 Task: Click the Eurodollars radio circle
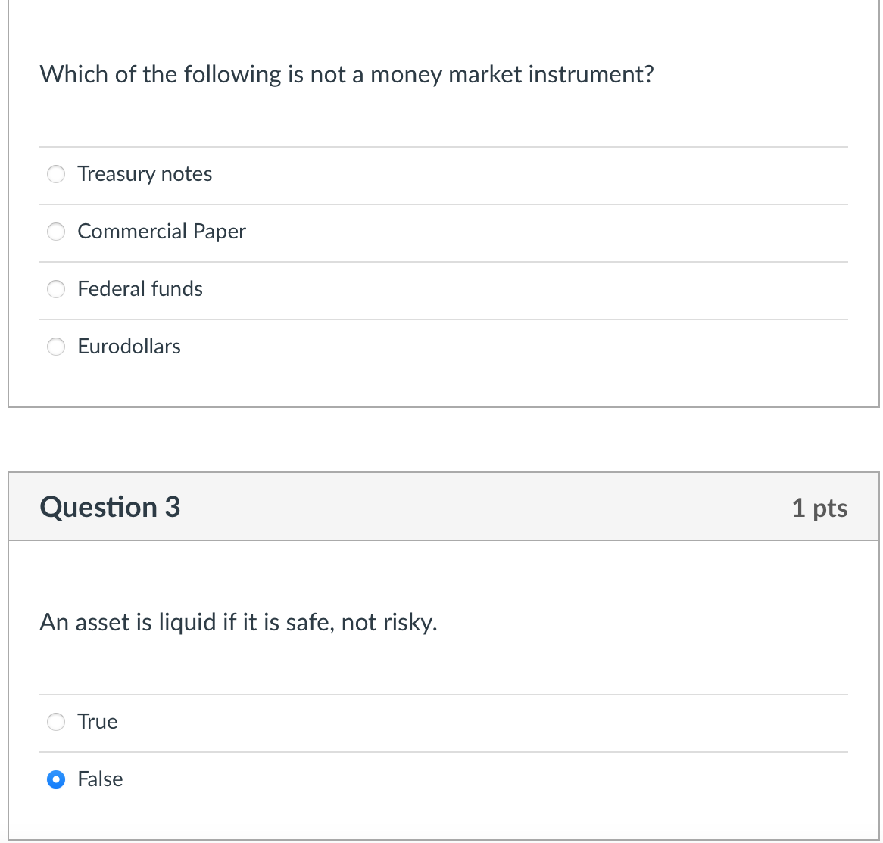coord(56,347)
